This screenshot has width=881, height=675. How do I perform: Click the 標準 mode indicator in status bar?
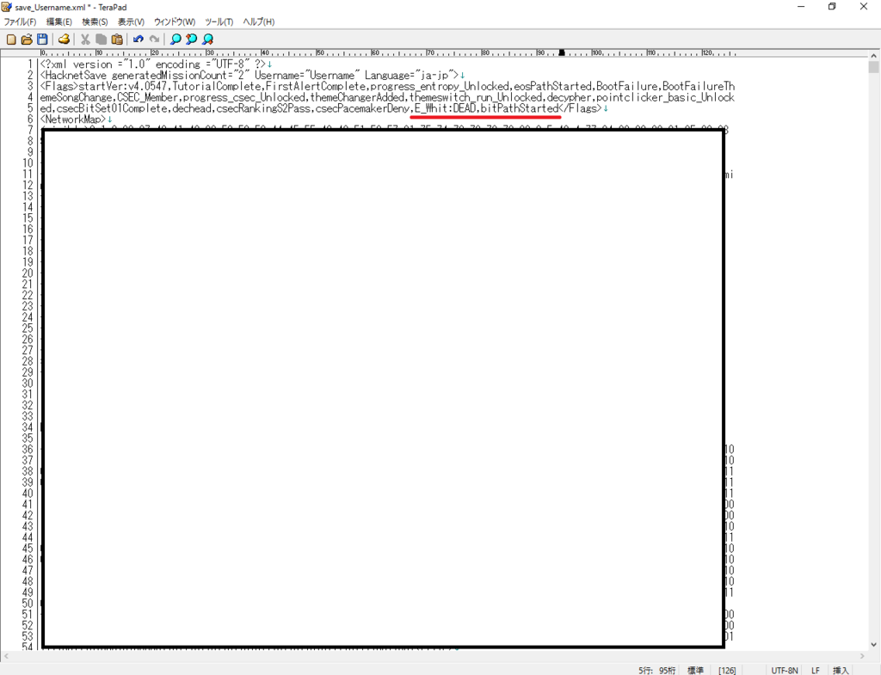[x=695, y=671]
